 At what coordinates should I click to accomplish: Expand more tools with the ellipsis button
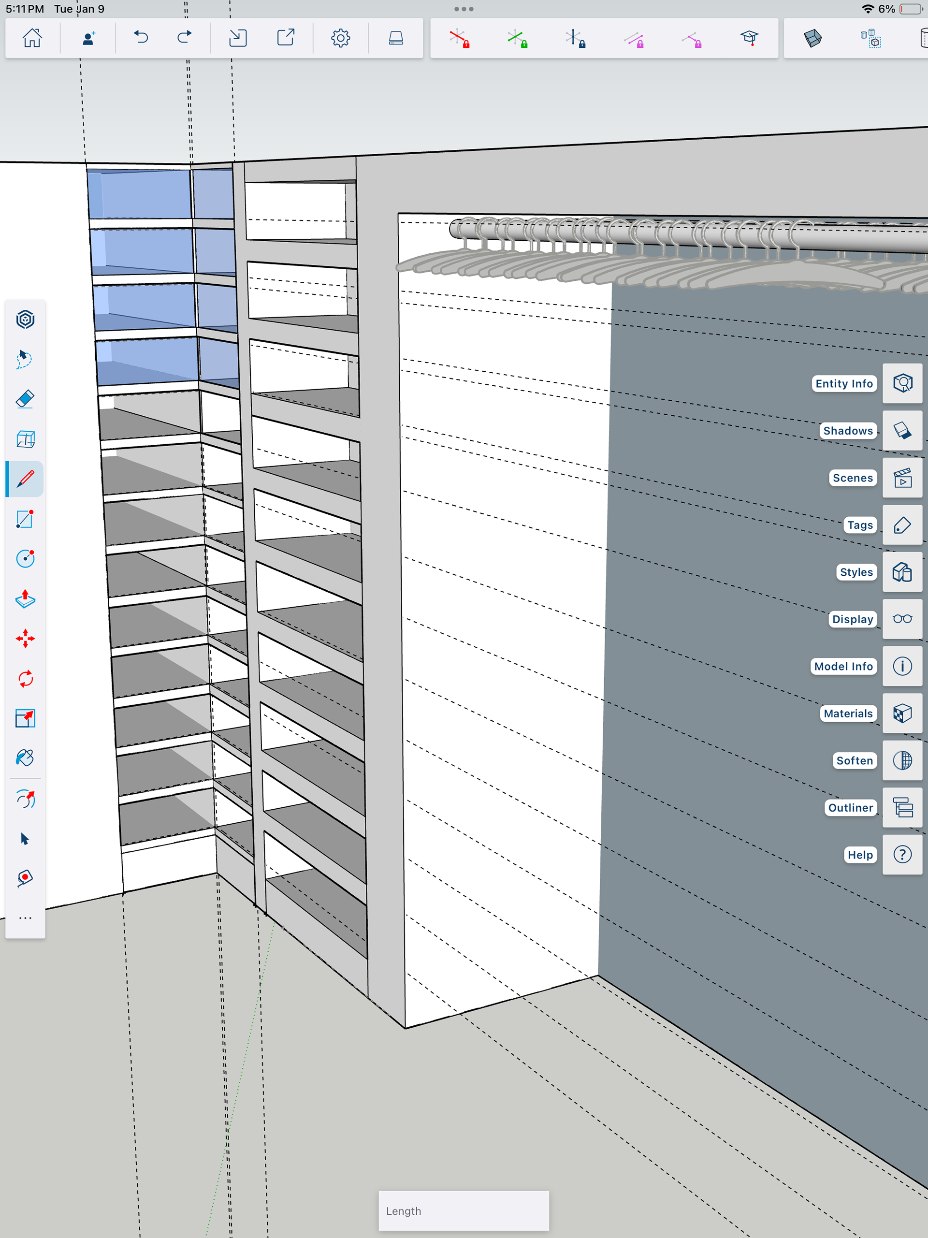coord(25,918)
